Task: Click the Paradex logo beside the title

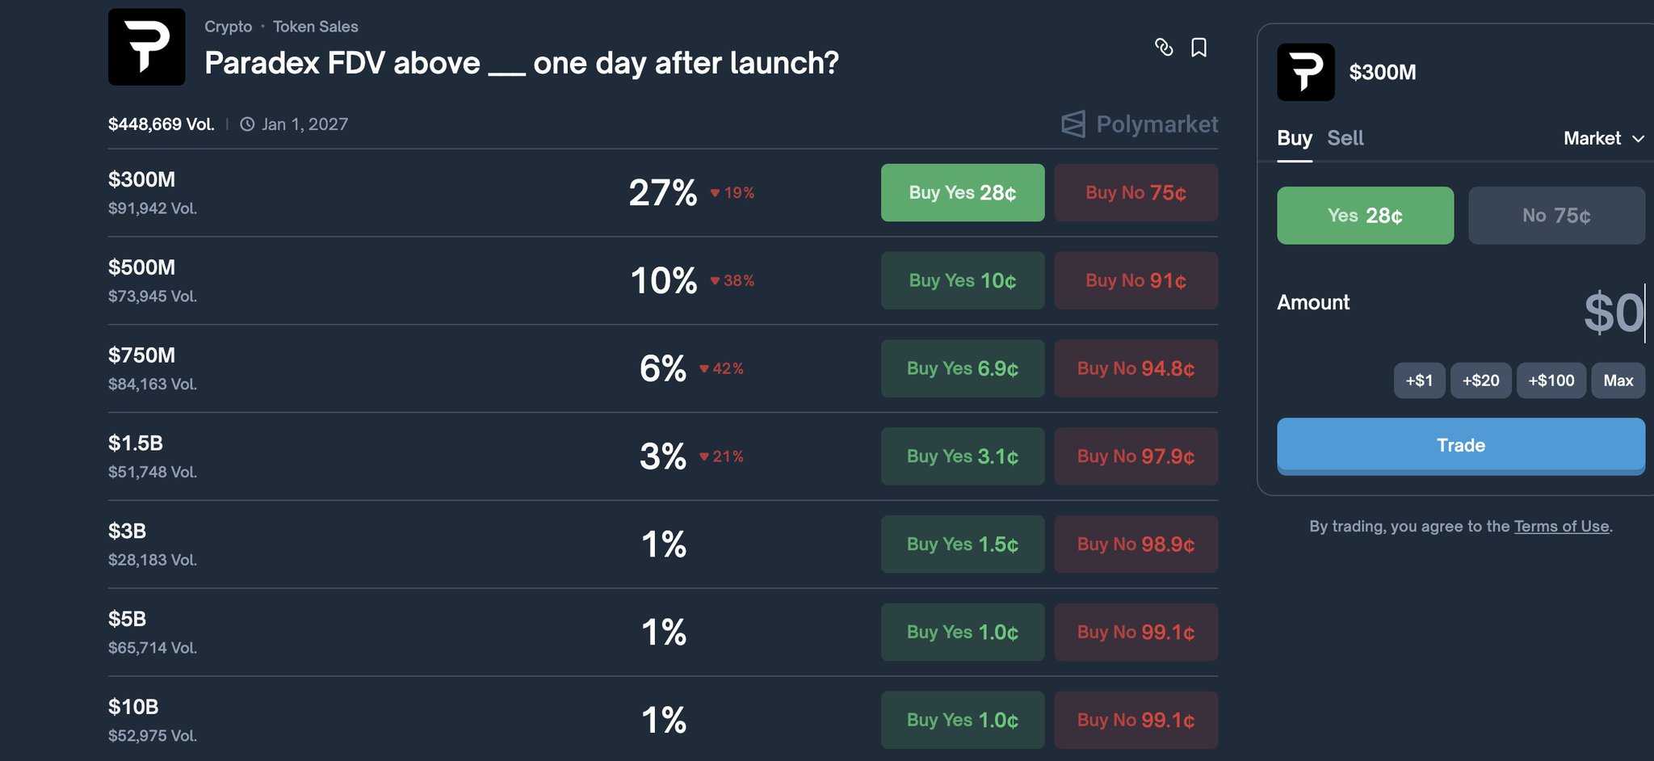Action: (147, 47)
